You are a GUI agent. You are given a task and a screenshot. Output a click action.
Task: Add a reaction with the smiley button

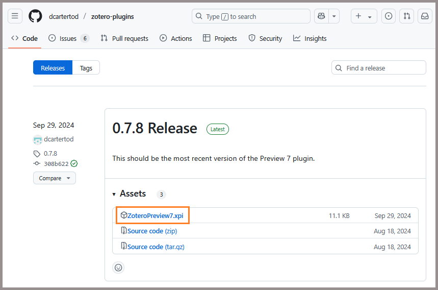pos(118,268)
